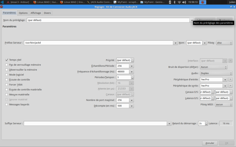Enable Messages bavards checkbox
This screenshot has height=147, width=236.
6,104
